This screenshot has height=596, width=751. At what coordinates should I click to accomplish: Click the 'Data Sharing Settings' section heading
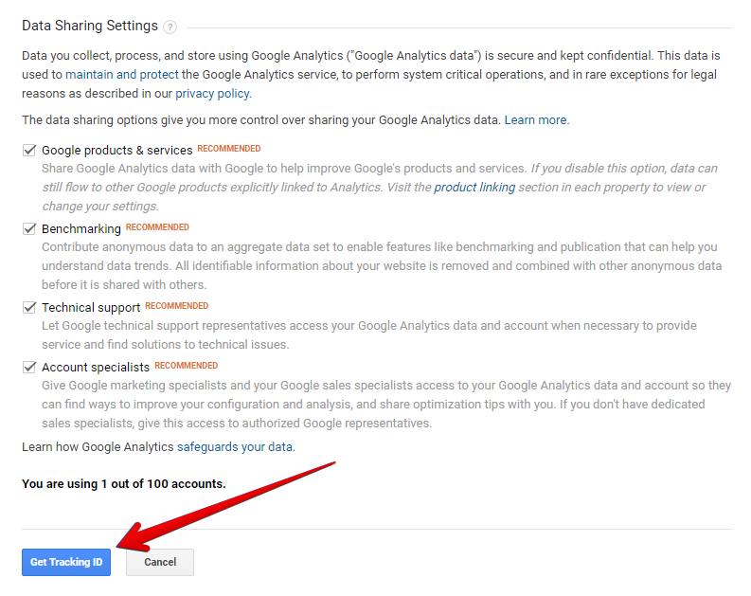(x=90, y=26)
